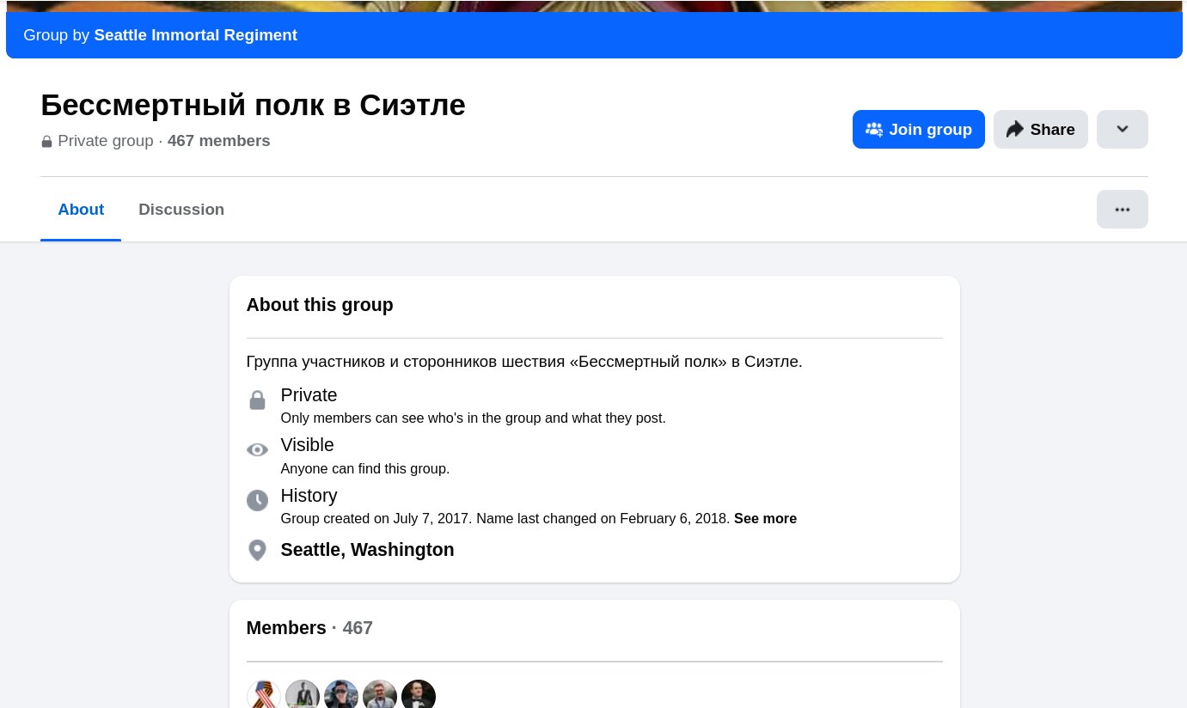Open the third member avatar
The image size is (1187, 708).
[341, 695]
